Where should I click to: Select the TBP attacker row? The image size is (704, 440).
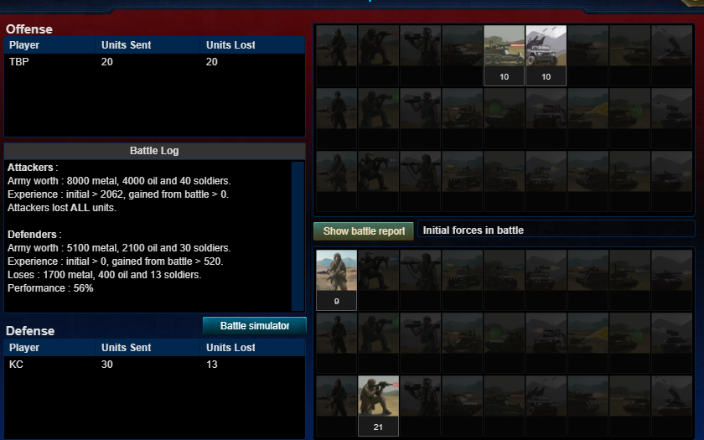click(x=154, y=62)
